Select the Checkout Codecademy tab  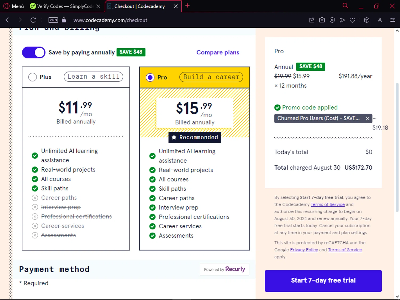[139, 6]
